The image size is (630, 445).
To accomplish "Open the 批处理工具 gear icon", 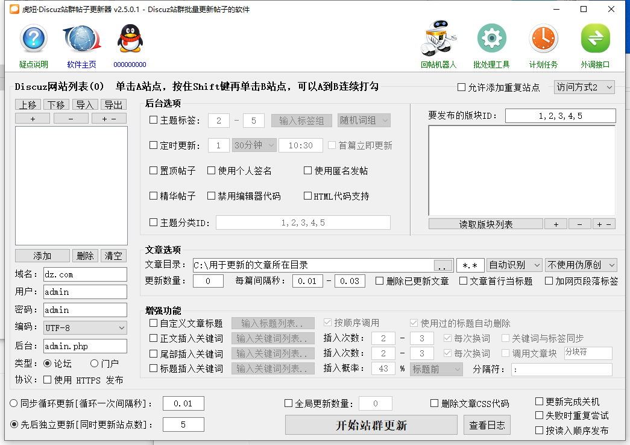I will (x=491, y=39).
